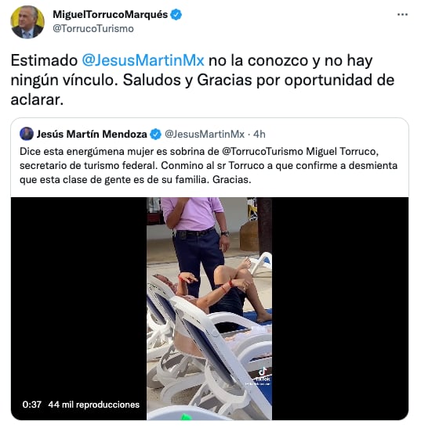Open the @TorrucoTurismo handle under the author name
Viewport: 421px width, 428px height.
pos(93,28)
